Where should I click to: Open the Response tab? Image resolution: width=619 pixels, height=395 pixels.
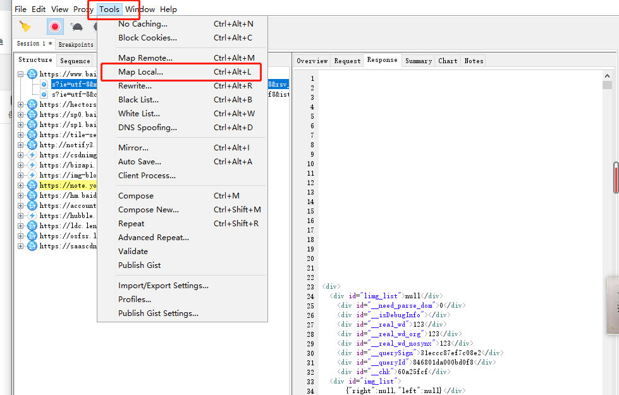382,60
